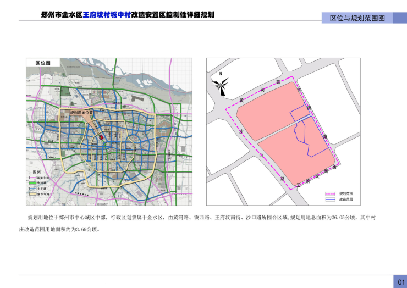Click the green 快速路 legend swatch

coord(32,183)
